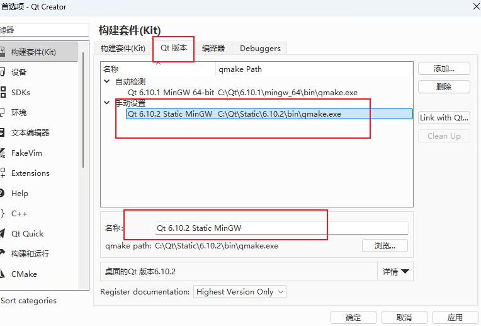
Task: Click the 文本编辑器 text editor icon
Action: coord(2,133)
